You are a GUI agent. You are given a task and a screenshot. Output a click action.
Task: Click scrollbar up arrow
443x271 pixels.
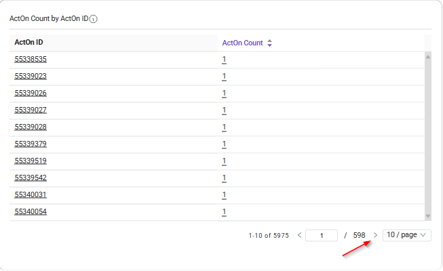point(427,57)
